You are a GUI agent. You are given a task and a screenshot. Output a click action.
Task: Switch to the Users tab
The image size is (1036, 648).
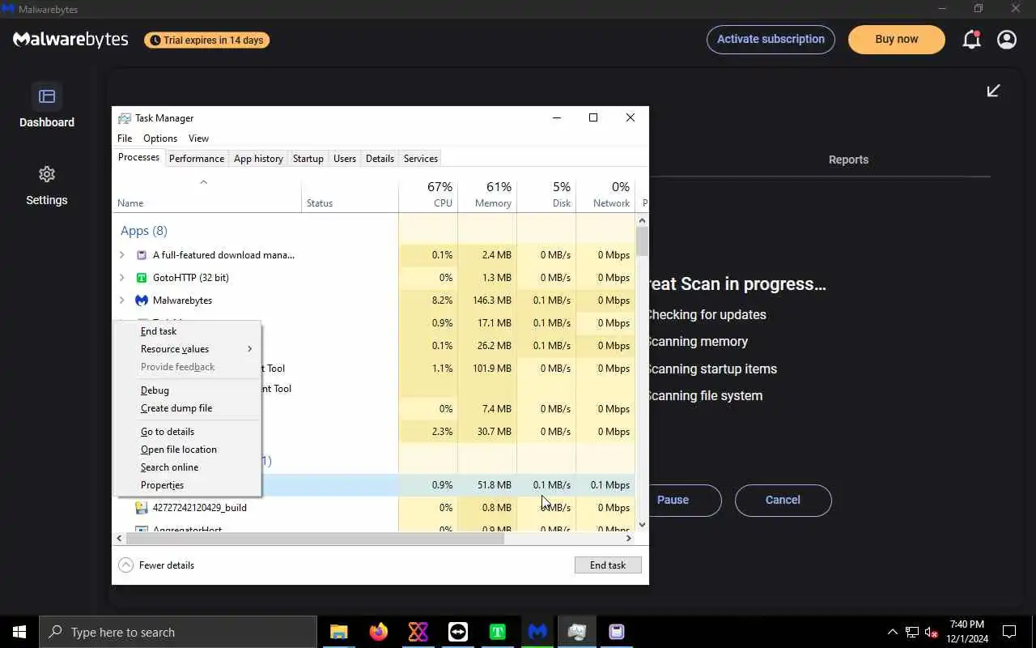(x=345, y=159)
